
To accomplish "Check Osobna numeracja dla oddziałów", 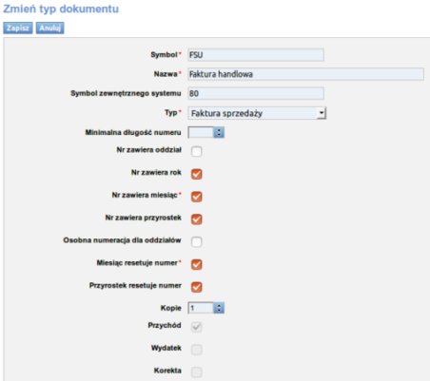I will point(196,241).
